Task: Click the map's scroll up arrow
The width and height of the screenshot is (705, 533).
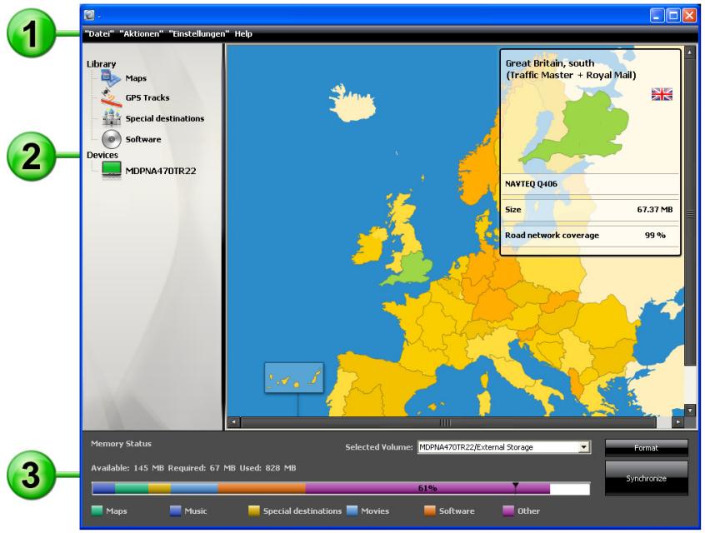Action: coord(689,53)
